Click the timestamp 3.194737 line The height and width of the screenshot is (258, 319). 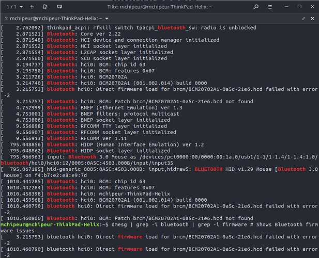[73, 64]
